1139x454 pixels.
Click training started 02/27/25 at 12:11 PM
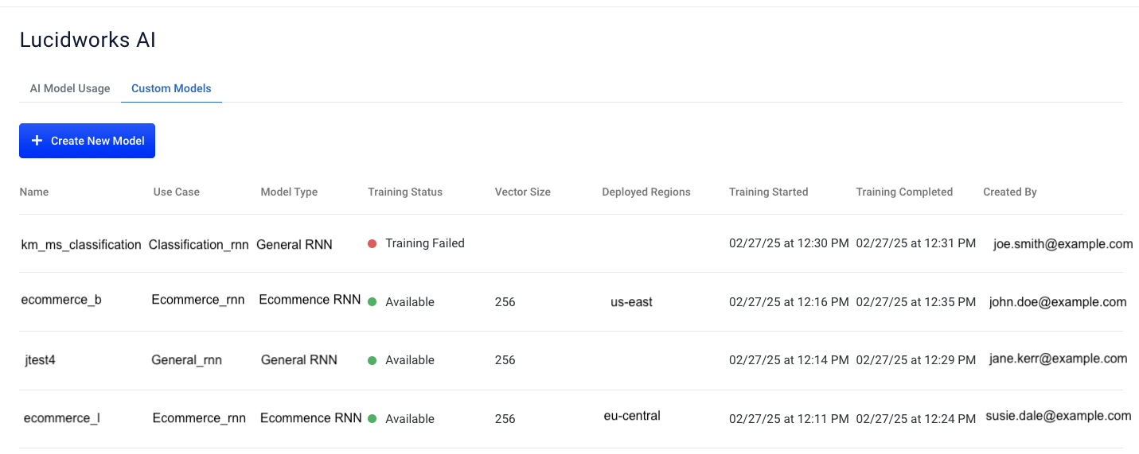pyautogui.click(x=789, y=419)
